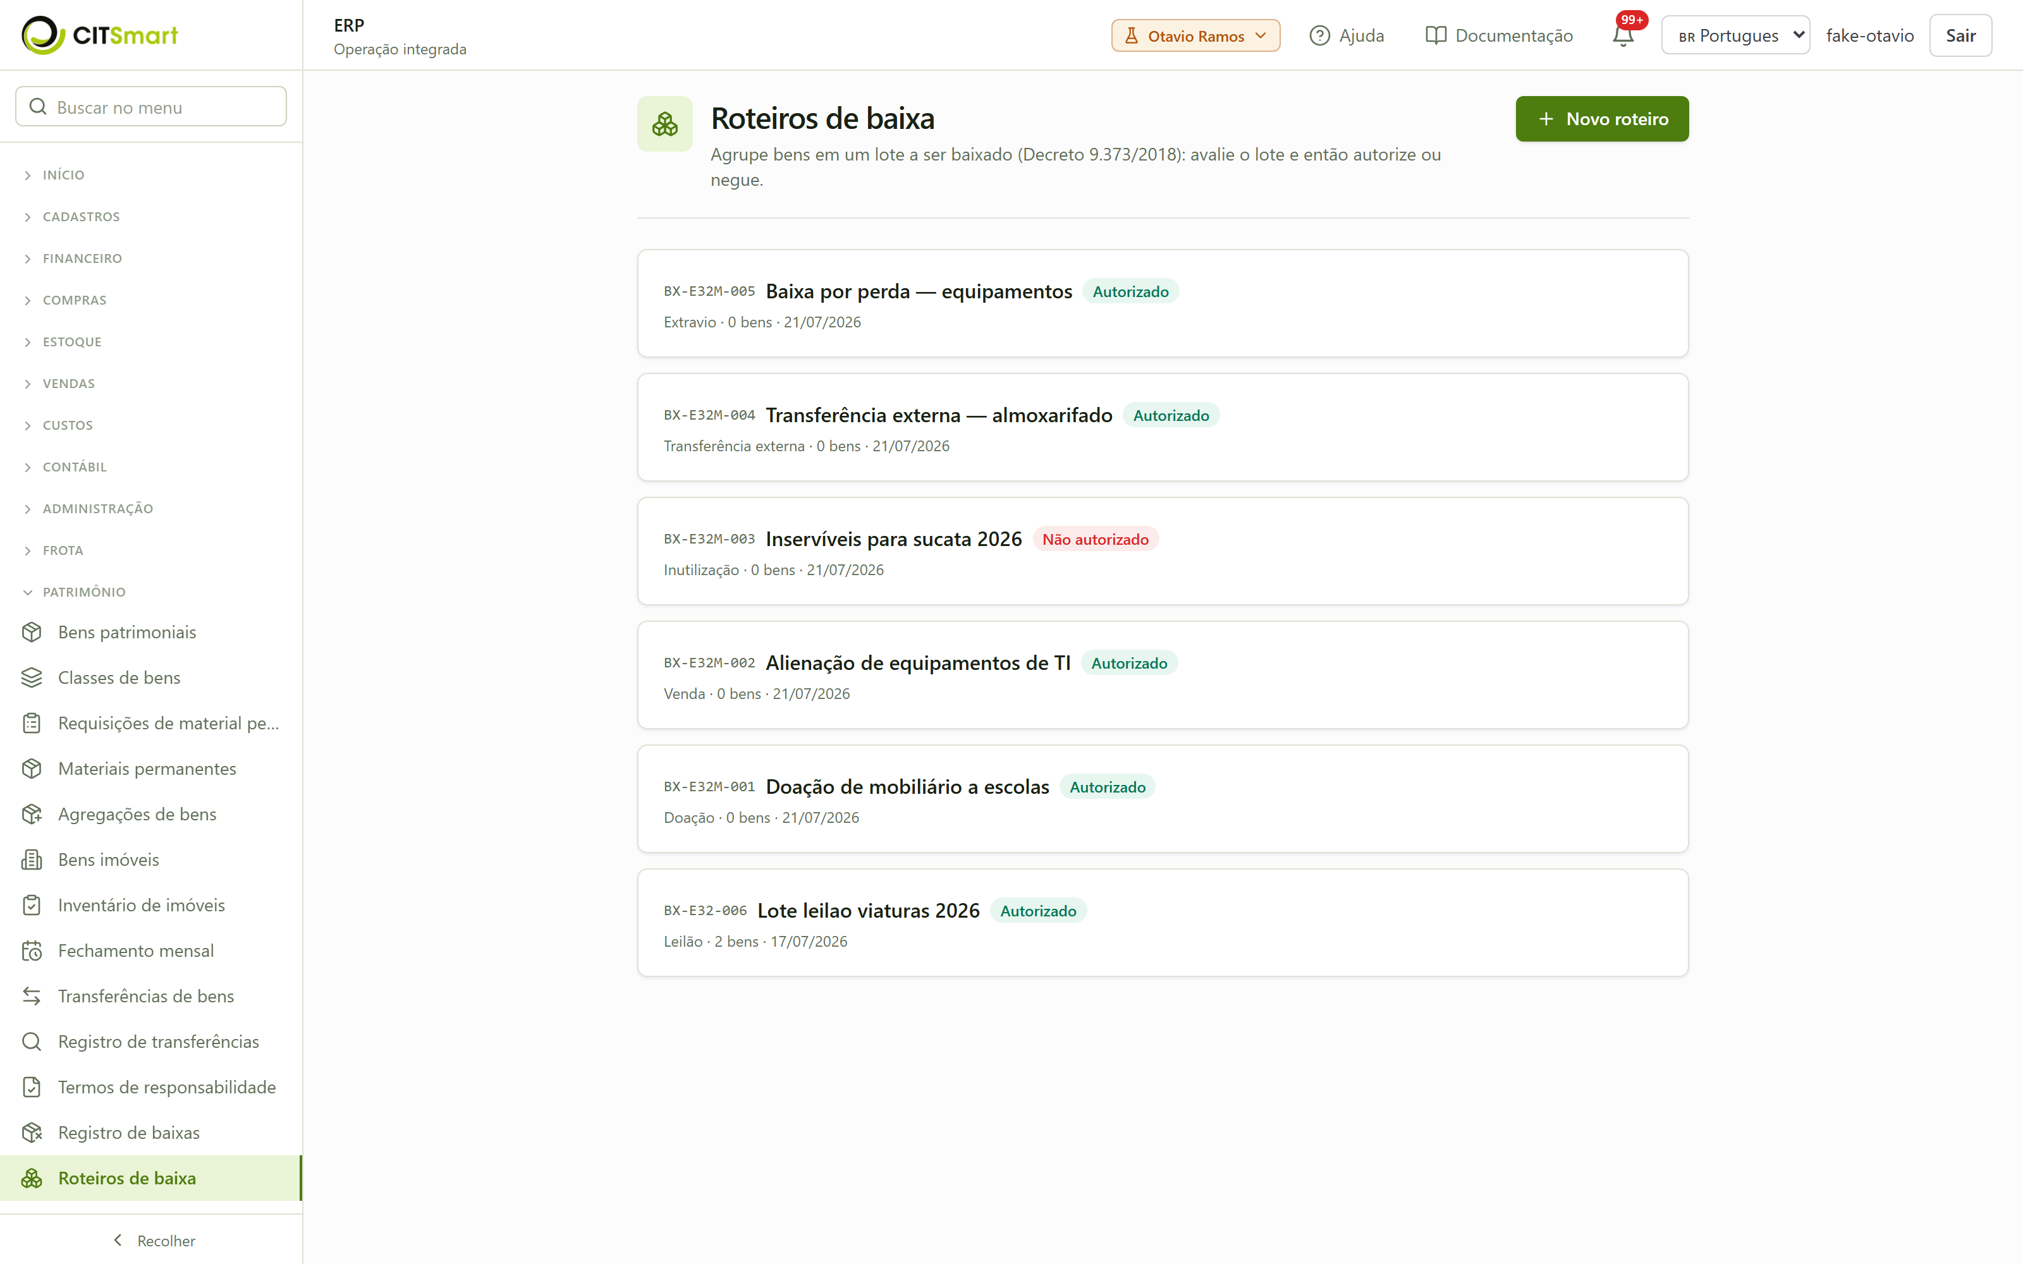Open Bens imóveis menu item

click(x=151, y=860)
